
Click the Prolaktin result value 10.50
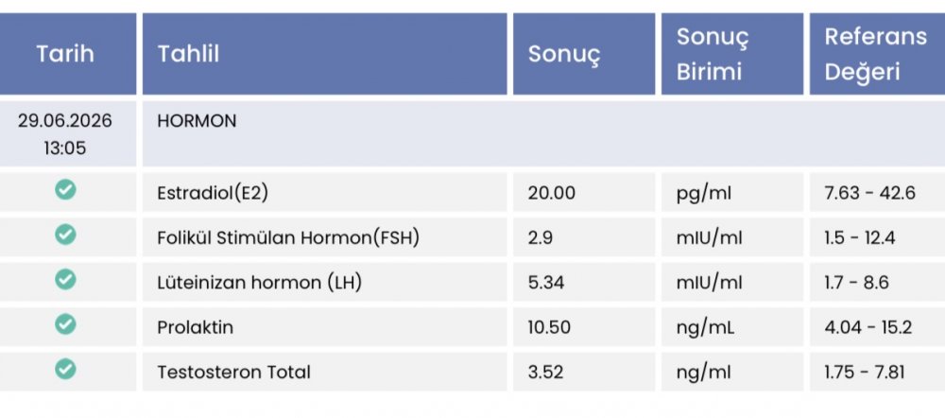coord(549,327)
